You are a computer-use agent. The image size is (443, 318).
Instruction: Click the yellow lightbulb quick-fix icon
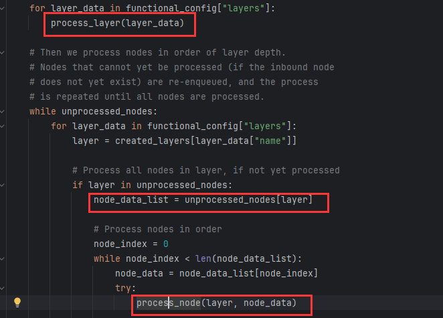click(17, 303)
